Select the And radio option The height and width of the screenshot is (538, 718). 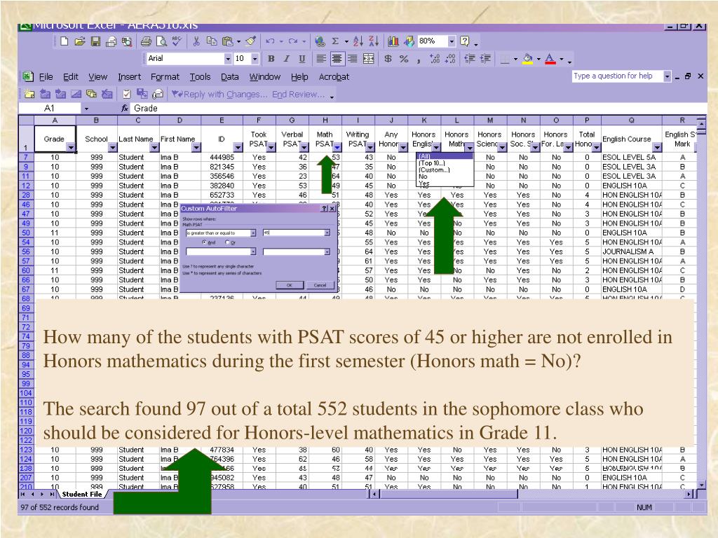[204, 242]
